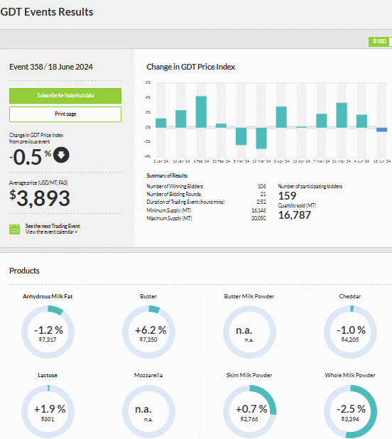Click the green calendar icon
392x439 pixels.
14,229
